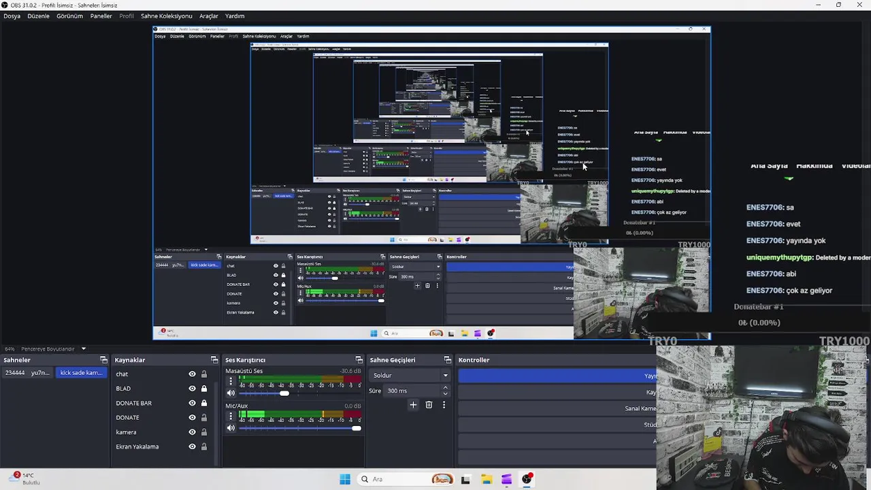Toggle visibility of the DONATE source
Viewport: 871px width, 490px height.
click(192, 418)
